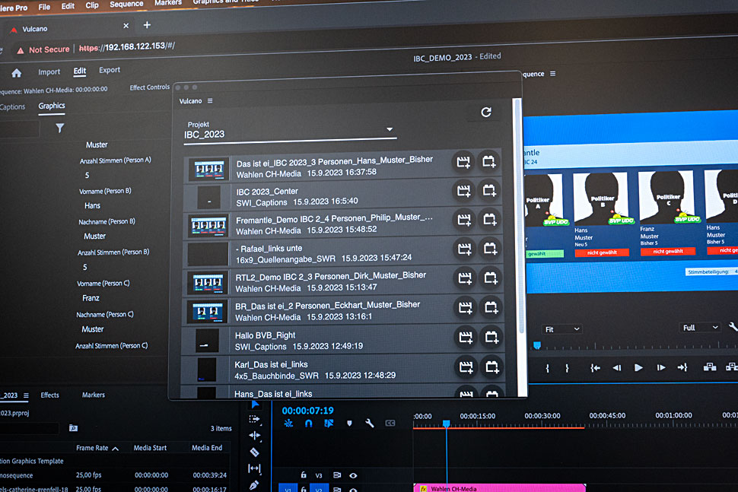Add Rafael_links unte item to bin
Image resolution: width=738 pixels, height=492 pixels.
(491, 249)
